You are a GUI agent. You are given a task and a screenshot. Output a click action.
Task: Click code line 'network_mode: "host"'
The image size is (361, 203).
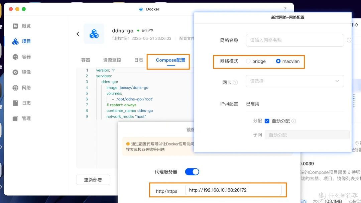(x=126, y=116)
